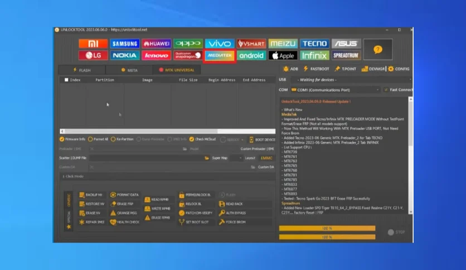
Task: Open the CONFIG settings
Action: click(399, 69)
